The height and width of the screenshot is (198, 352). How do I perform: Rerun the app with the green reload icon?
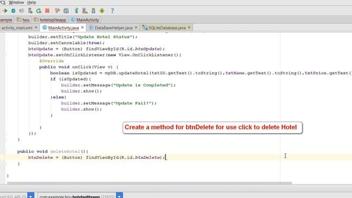tap(39, 11)
